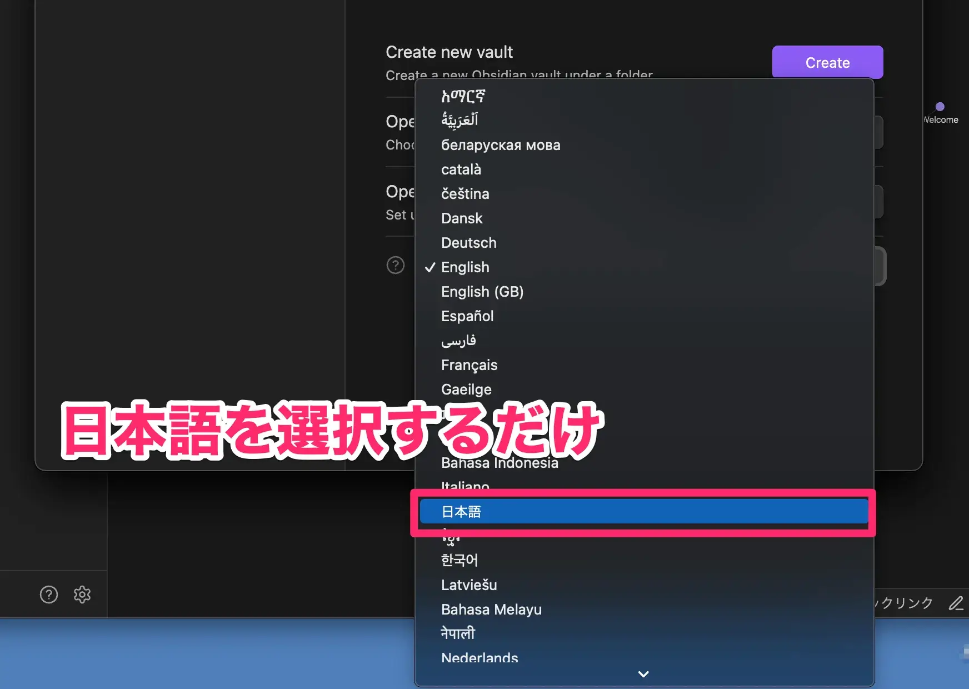Select አማርኛ from the language list
The image size is (969, 689).
pyautogui.click(x=645, y=96)
